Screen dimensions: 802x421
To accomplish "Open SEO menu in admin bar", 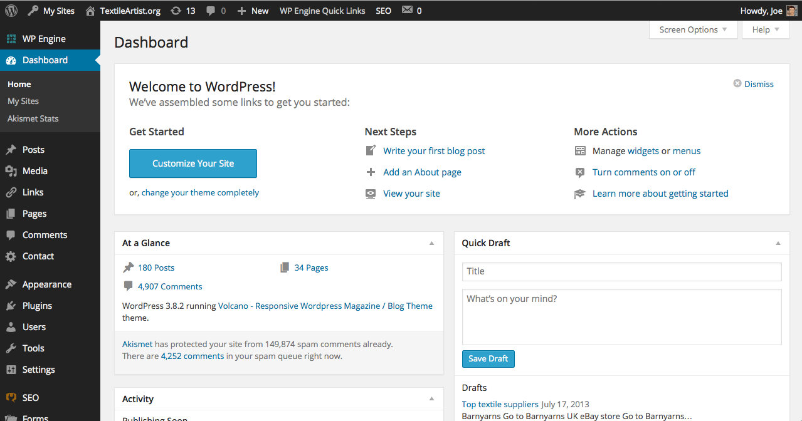I will tap(383, 11).
